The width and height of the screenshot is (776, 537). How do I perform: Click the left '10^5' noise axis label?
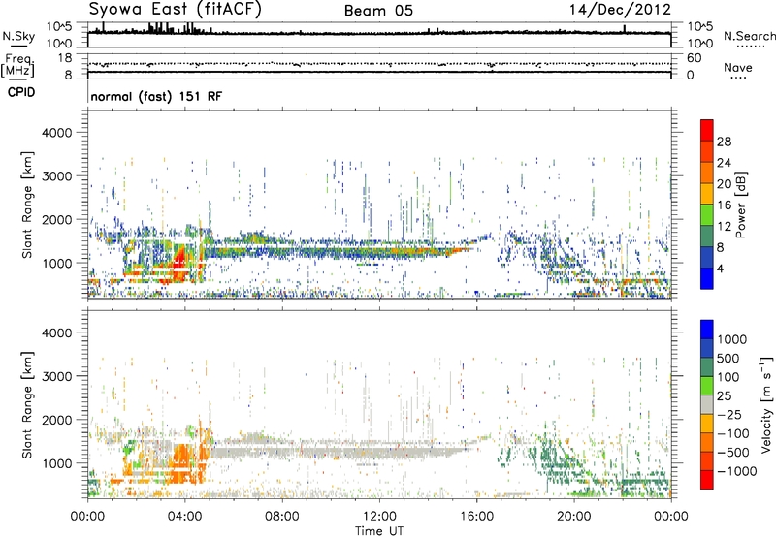(59, 27)
